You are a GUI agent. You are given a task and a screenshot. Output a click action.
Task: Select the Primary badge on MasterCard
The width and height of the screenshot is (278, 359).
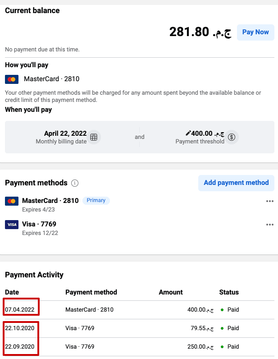(x=96, y=200)
